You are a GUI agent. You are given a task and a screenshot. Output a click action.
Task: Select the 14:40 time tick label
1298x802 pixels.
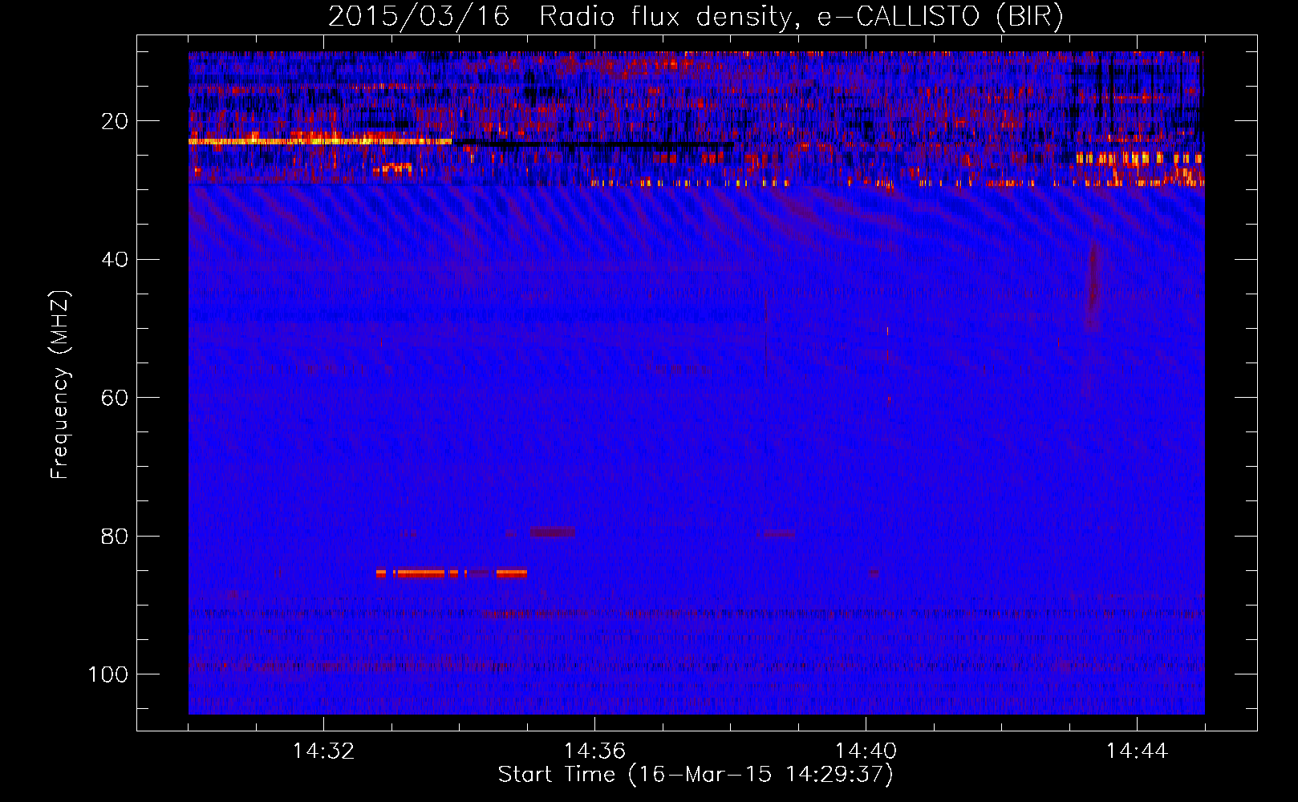click(x=866, y=751)
